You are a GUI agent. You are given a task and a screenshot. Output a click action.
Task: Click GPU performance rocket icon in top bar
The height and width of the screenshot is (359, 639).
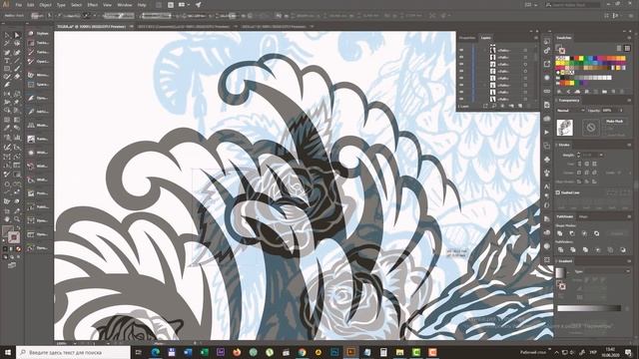(199, 5)
